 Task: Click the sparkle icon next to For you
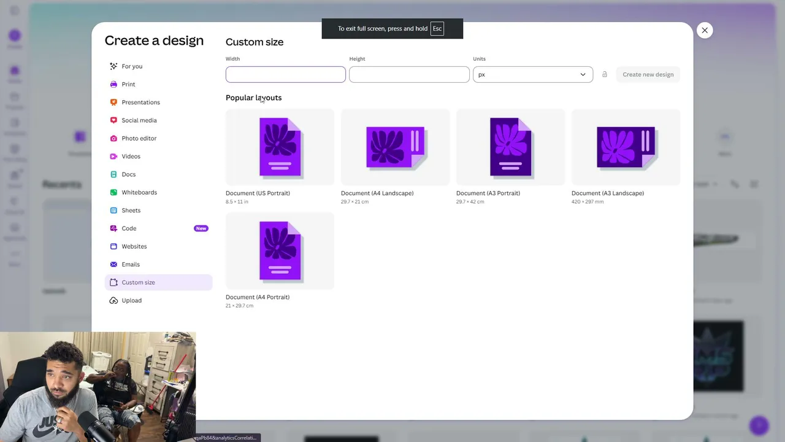[x=113, y=66]
